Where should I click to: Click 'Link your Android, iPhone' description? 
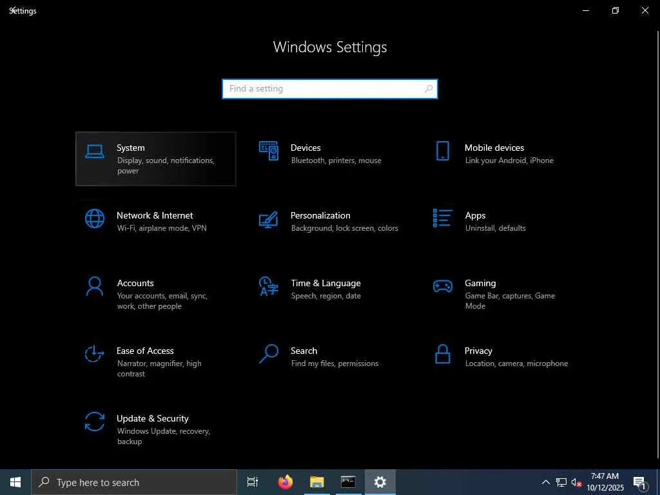[509, 160]
